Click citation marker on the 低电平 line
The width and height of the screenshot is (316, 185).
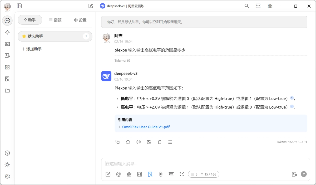pos(292,98)
